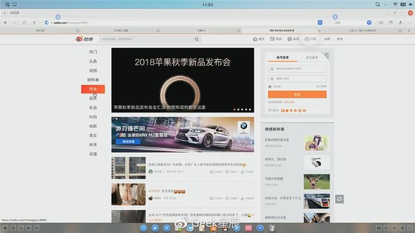Select 热门 category in left sidebar
The height and width of the screenshot is (233, 415).
coord(93,52)
